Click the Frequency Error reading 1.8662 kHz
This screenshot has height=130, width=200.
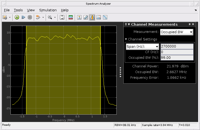[x=177, y=77]
